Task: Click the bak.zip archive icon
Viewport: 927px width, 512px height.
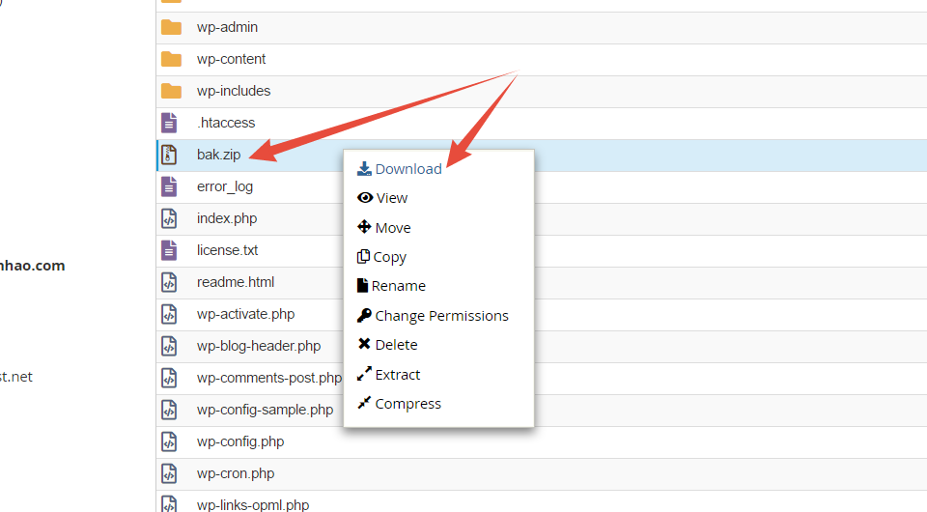Action: [169, 155]
